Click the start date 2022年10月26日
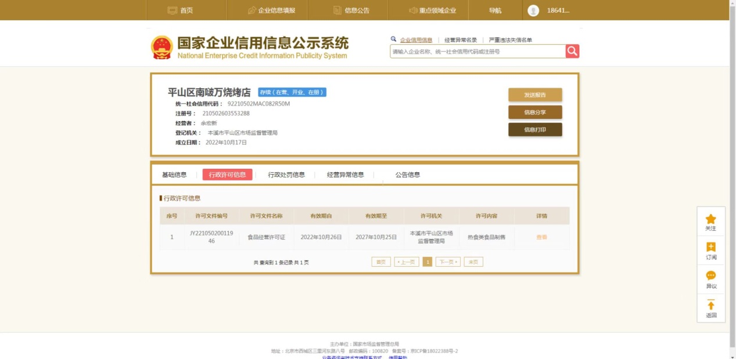Screen dimensions: 736x359 tap(321, 237)
